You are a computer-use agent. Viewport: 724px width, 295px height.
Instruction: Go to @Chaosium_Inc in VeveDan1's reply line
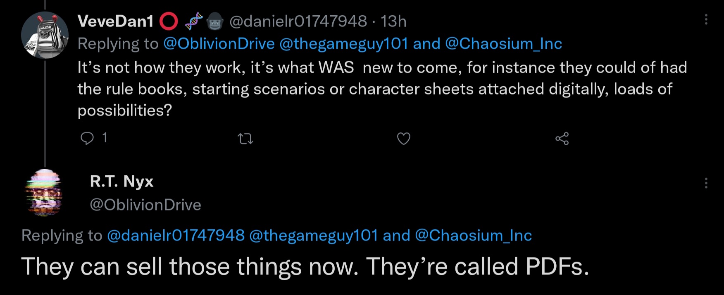[x=503, y=44]
